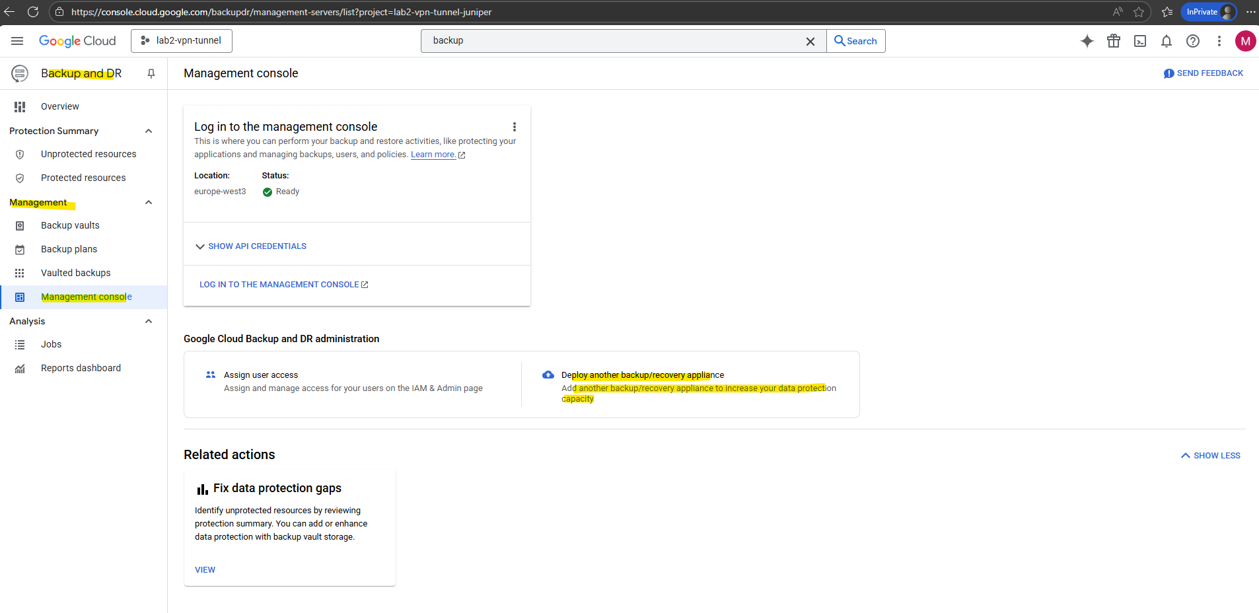This screenshot has width=1259, height=613.
Task: Click the Backup and DR service icon
Action: pyautogui.click(x=20, y=73)
